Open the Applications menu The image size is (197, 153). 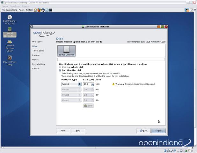point(11,10)
